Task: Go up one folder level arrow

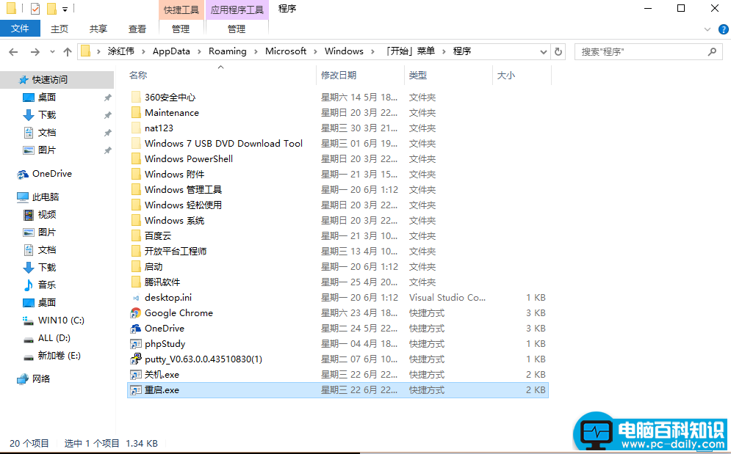Action: pyautogui.click(x=68, y=51)
